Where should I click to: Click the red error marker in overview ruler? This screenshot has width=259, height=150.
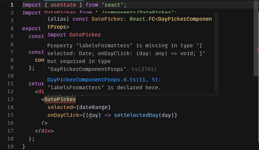coord(258,50)
